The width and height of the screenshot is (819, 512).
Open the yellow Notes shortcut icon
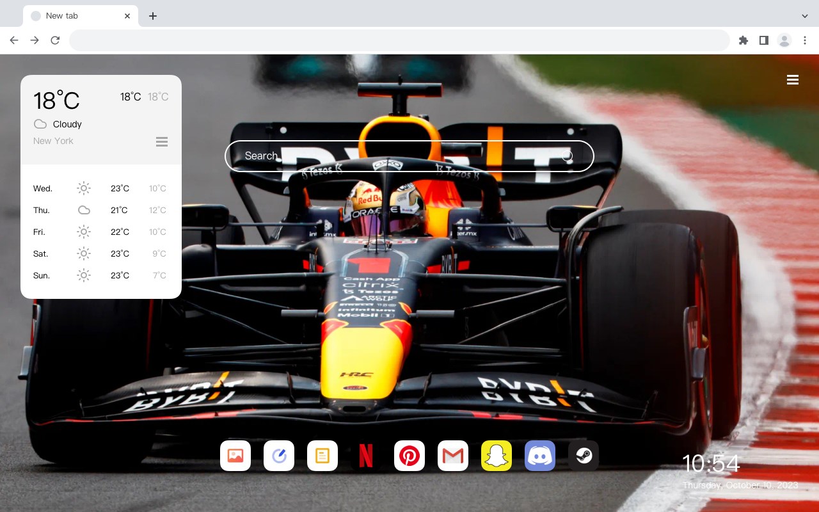coord(322,456)
